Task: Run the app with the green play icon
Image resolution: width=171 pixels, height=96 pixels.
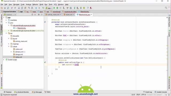Action: pyautogui.click(x=54, y=8)
